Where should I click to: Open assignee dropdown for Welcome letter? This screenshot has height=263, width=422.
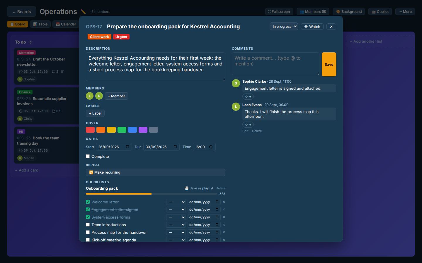point(176,202)
